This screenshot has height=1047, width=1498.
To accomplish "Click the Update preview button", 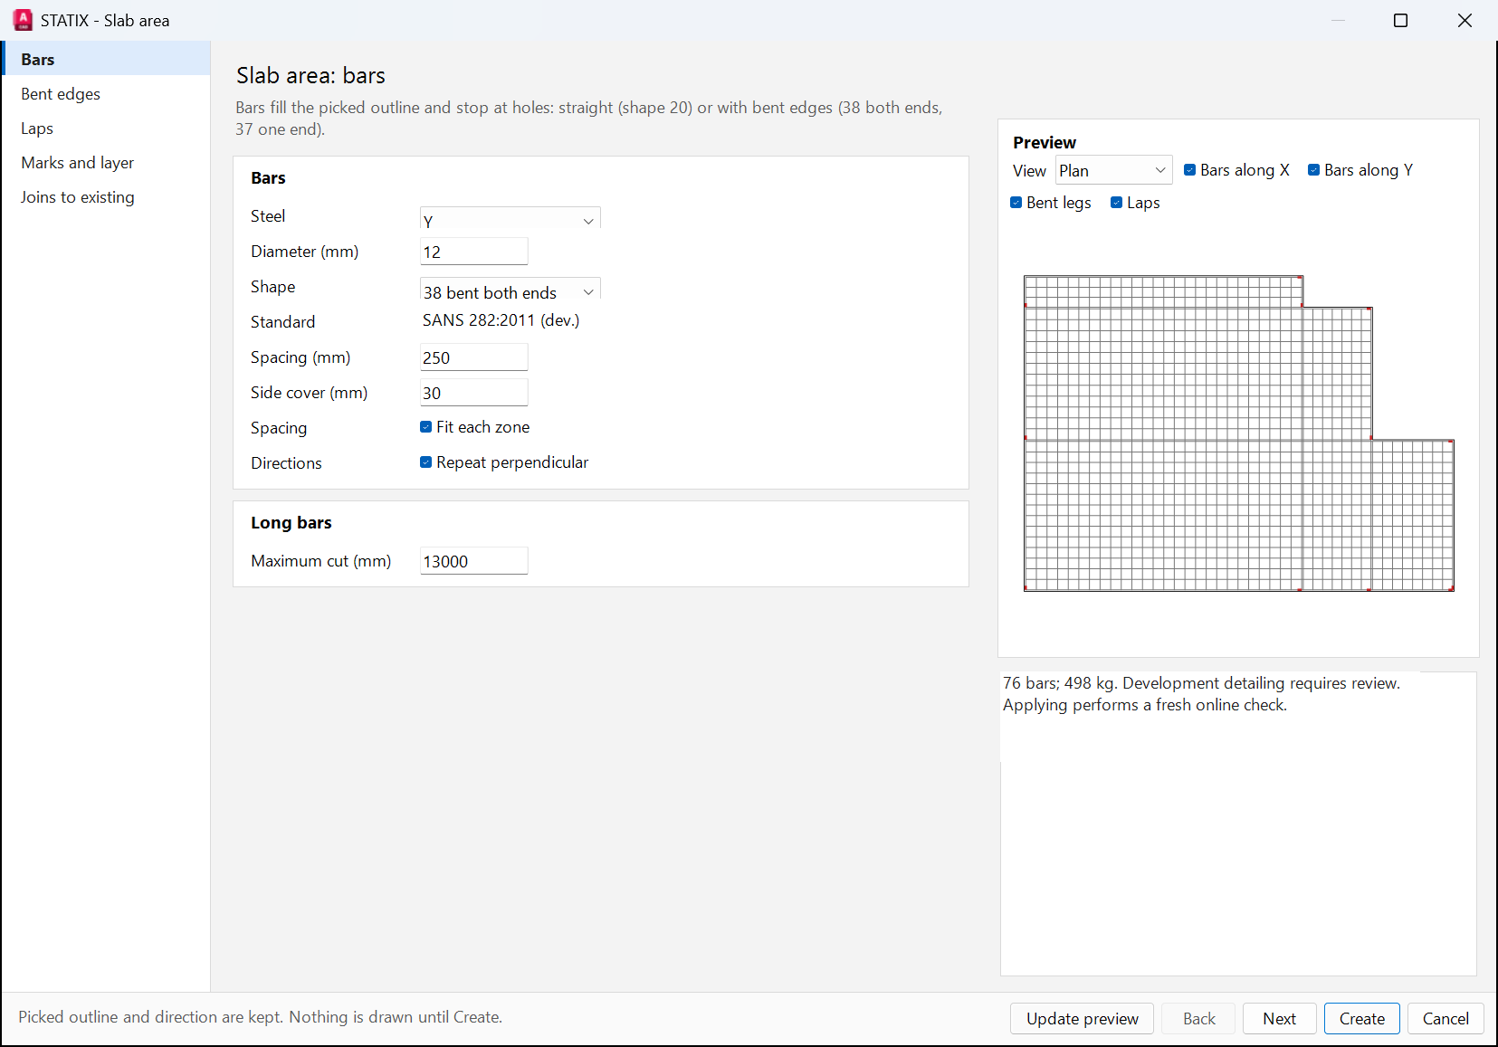I will pyautogui.click(x=1082, y=1018).
